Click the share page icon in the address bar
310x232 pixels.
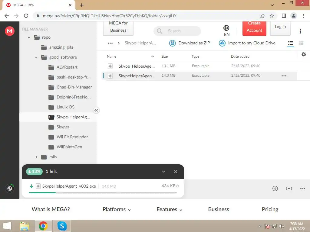(262, 16)
